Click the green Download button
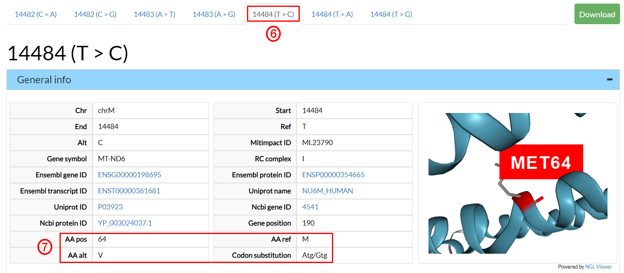Screen dimensions: 624x273 click(x=597, y=14)
